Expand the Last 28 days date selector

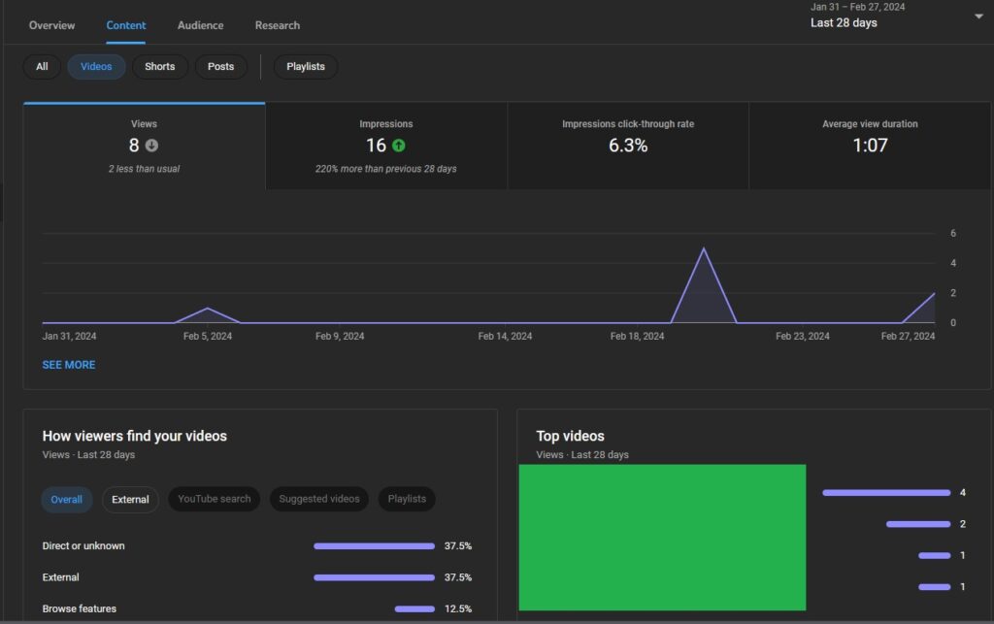(x=844, y=22)
